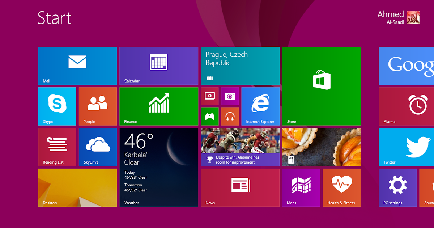This screenshot has width=434, height=228.
Task: Open the Finance tile
Action: point(159,106)
